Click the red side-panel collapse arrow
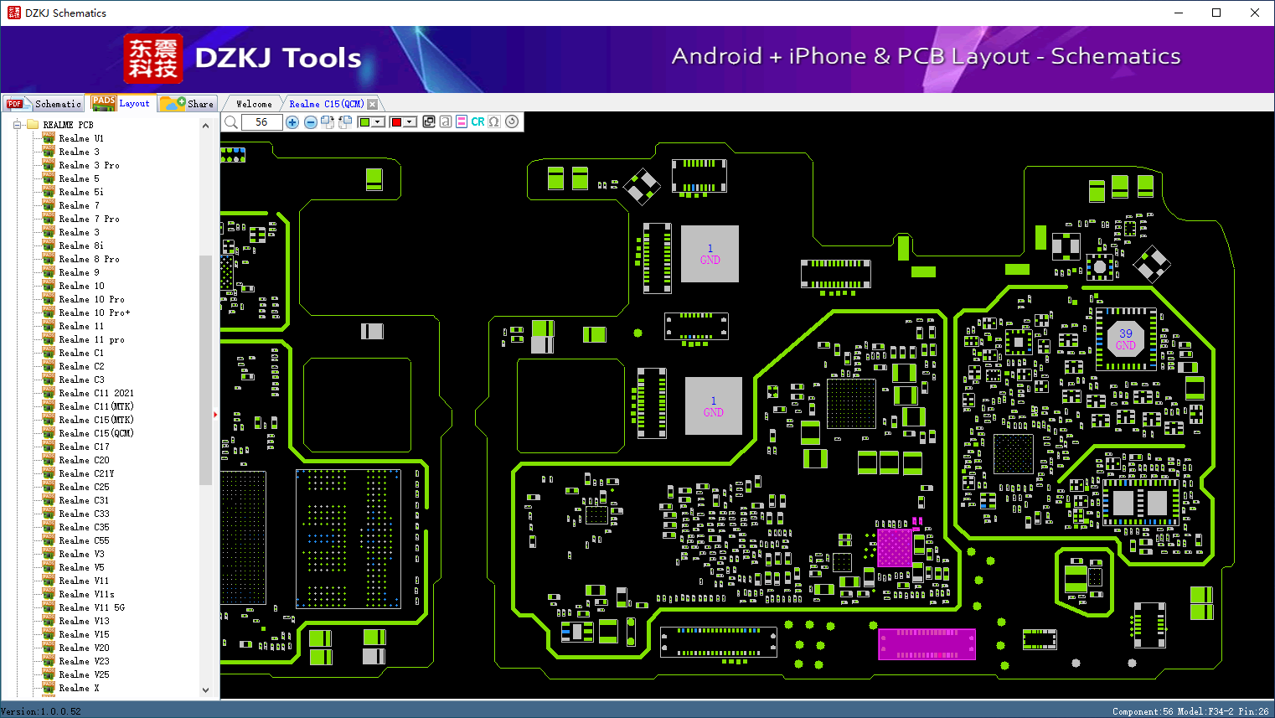The height and width of the screenshot is (718, 1275). click(215, 414)
